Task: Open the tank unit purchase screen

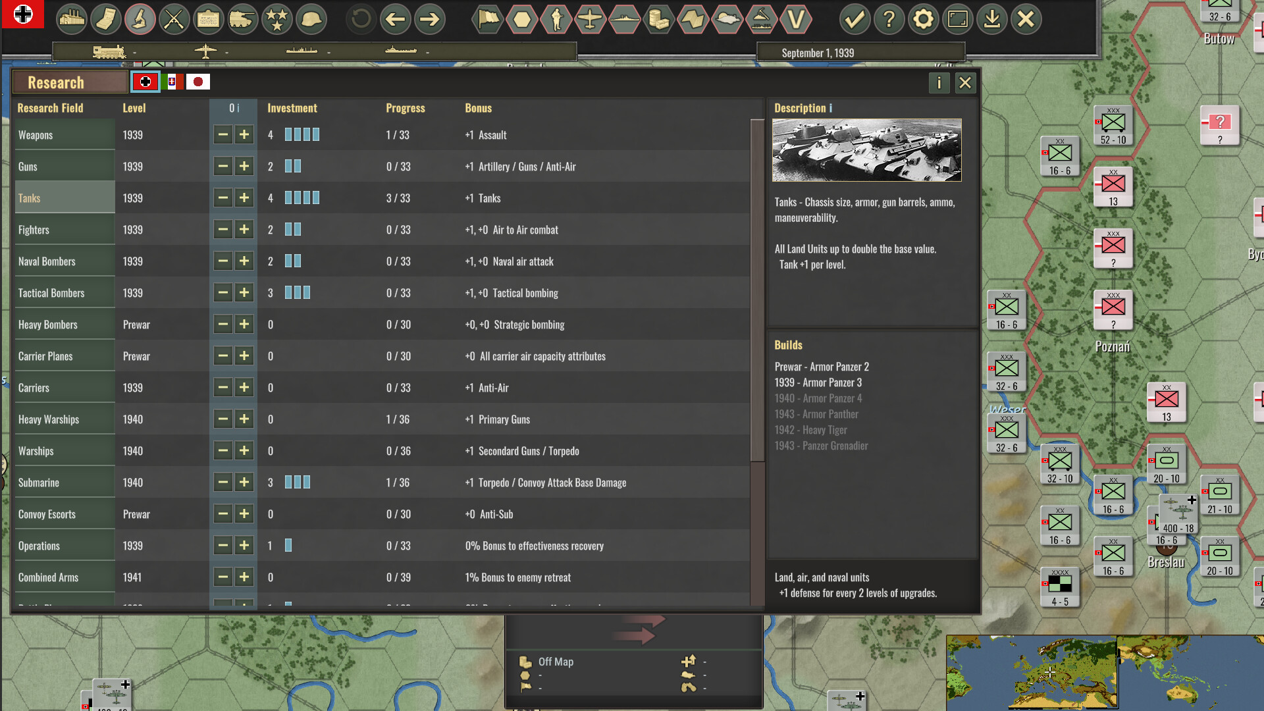Action: [x=243, y=19]
